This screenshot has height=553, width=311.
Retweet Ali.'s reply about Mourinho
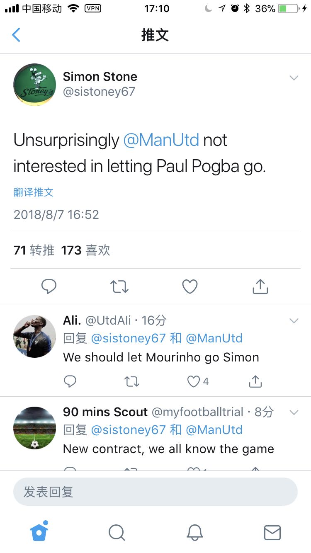[x=132, y=381]
